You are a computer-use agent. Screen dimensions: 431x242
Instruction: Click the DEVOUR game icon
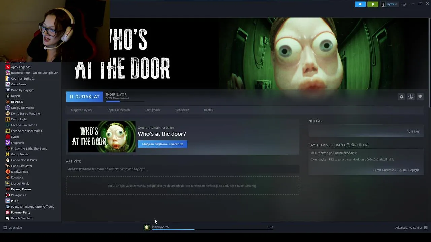(8, 102)
